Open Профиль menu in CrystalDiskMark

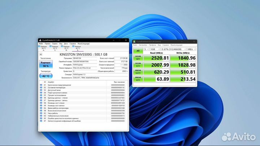(152, 45)
